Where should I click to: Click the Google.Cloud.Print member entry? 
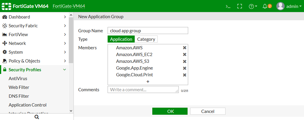point(135,75)
